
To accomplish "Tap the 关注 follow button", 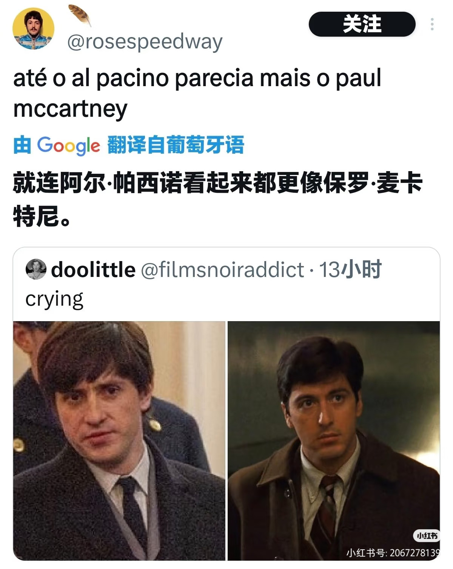I will coord(362,24).
